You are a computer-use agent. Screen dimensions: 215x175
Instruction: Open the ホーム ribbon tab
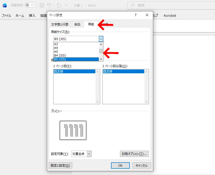tap(20, 16)
